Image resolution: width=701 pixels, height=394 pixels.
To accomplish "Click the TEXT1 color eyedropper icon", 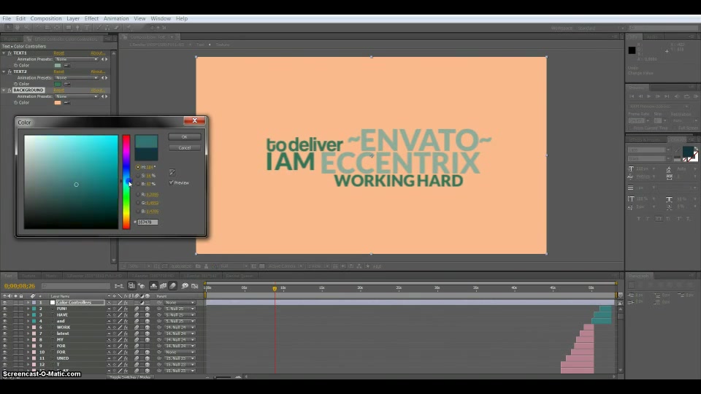I will tap(67, 65).
